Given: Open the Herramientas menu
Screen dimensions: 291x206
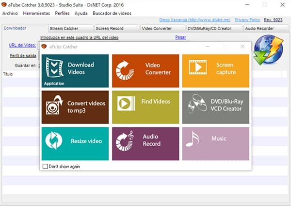Looking at the screenshot, I should coord(36,14).
